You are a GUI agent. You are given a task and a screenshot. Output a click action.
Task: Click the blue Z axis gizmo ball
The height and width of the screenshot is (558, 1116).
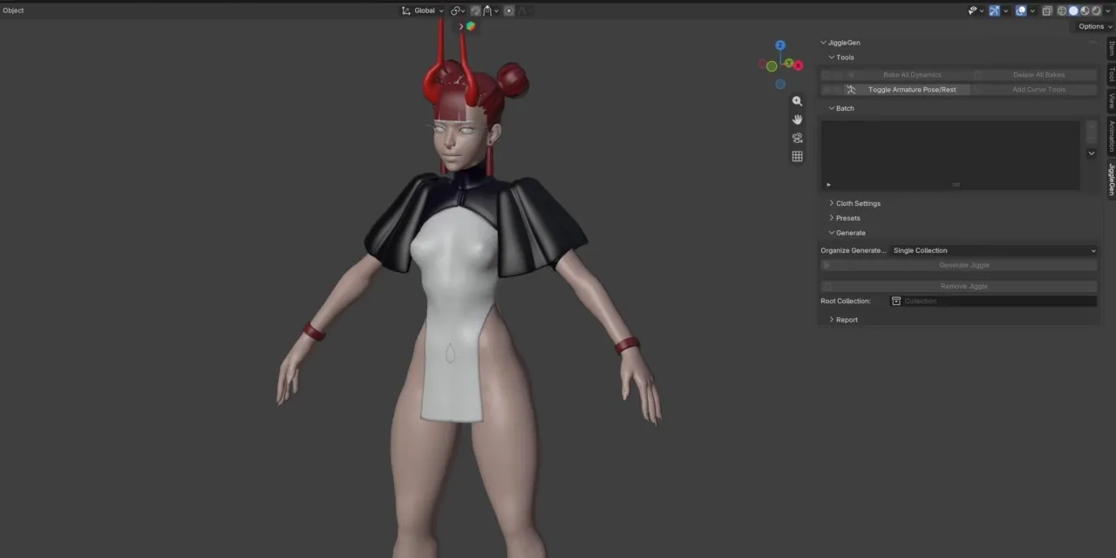pyautogui.click(x=780, y=45)
